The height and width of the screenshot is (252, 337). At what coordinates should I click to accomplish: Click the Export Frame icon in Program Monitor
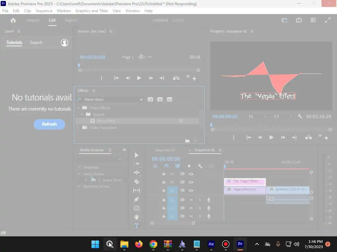308,137
